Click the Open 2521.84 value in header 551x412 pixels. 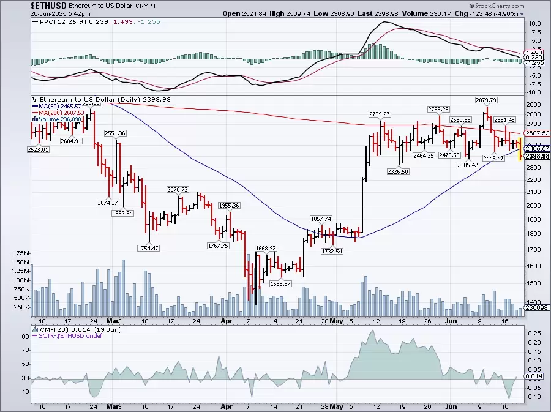click(244, 14)
